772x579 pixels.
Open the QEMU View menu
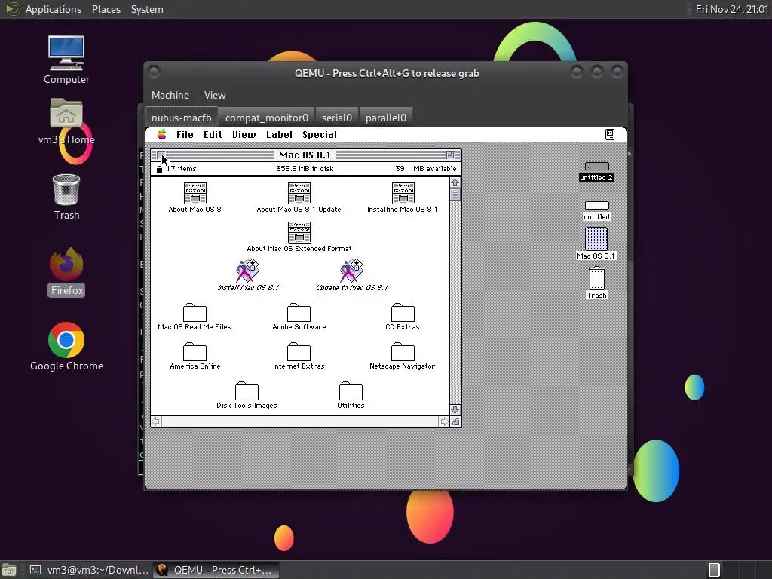[x=215, y=95]
